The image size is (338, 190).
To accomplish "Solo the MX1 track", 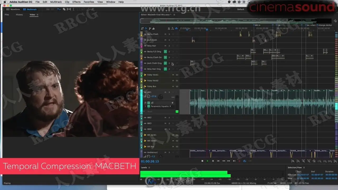I will [x=169, y=92].
